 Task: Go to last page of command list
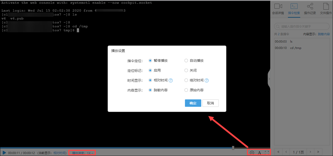[318, 152]
